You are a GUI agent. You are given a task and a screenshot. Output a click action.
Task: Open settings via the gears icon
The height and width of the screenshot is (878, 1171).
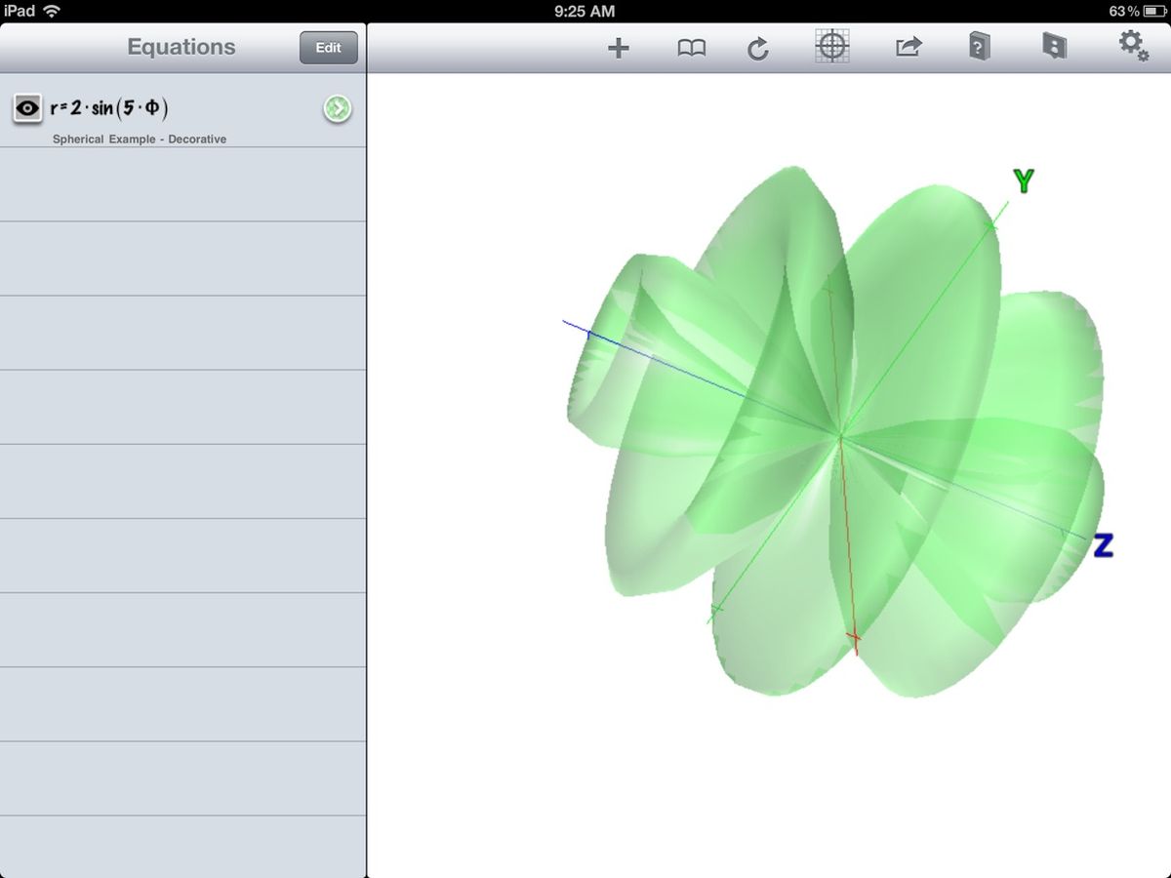pyautogui.click(x=1129, y=44)
